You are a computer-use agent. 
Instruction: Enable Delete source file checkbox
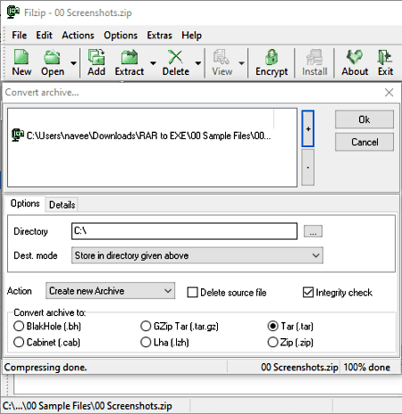[192, 293]
